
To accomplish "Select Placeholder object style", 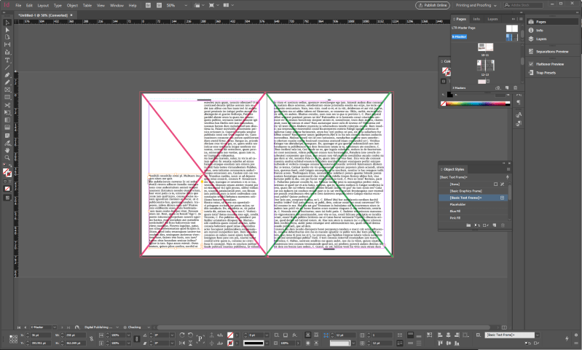I will (x=473, y=205).
